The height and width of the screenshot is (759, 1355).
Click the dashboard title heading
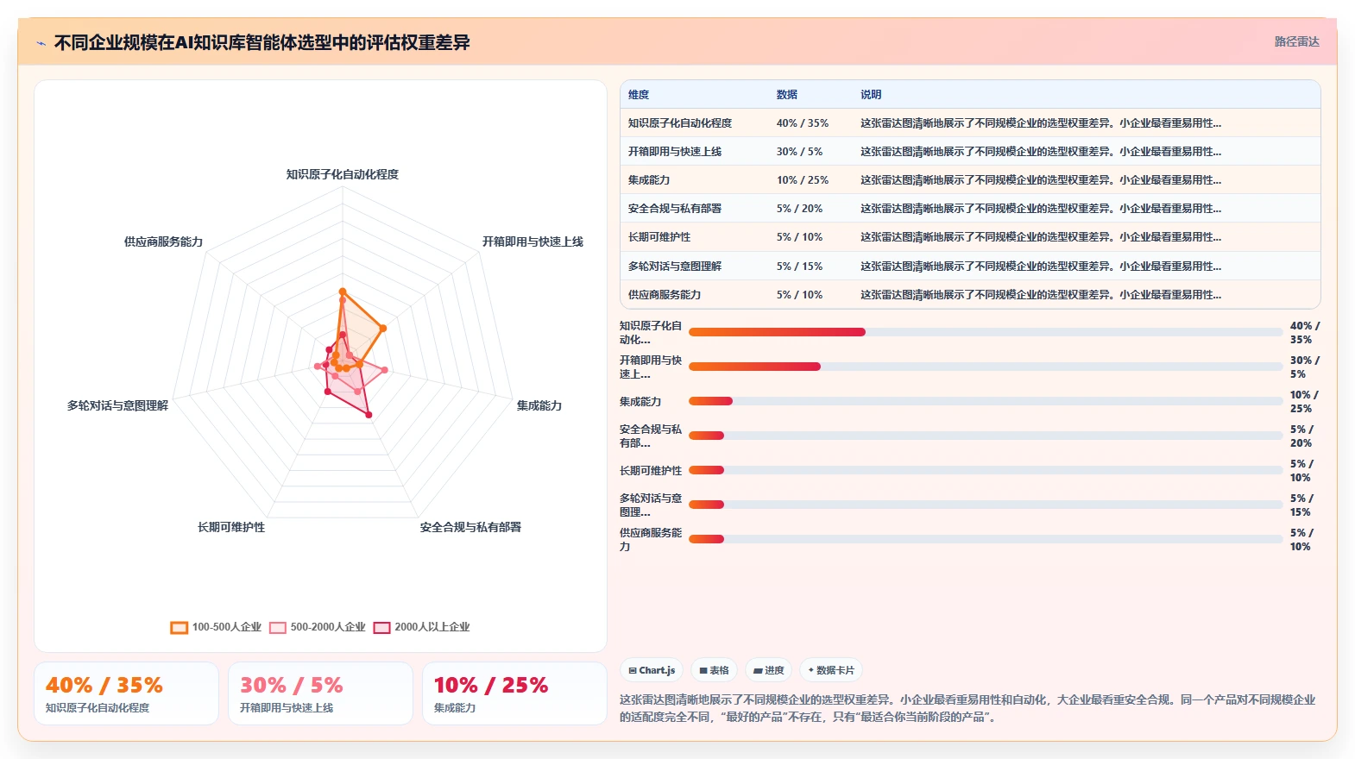click(x=262, y=42)
